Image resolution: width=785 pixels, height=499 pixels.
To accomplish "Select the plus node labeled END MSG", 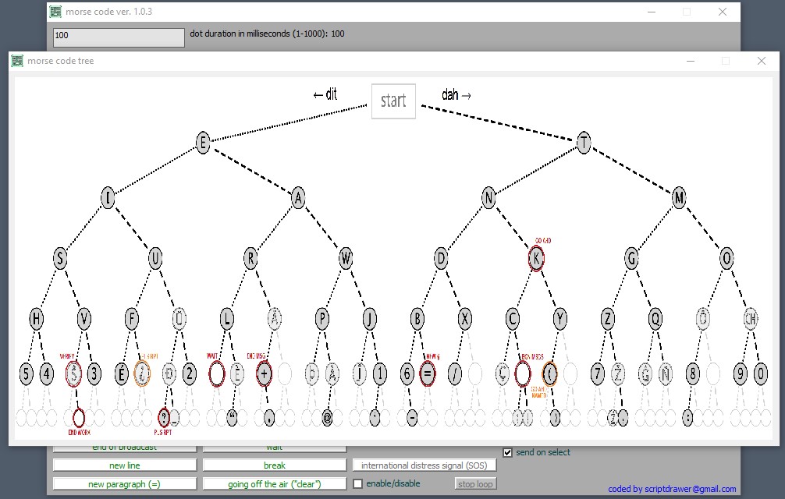I will pos(262,374).
